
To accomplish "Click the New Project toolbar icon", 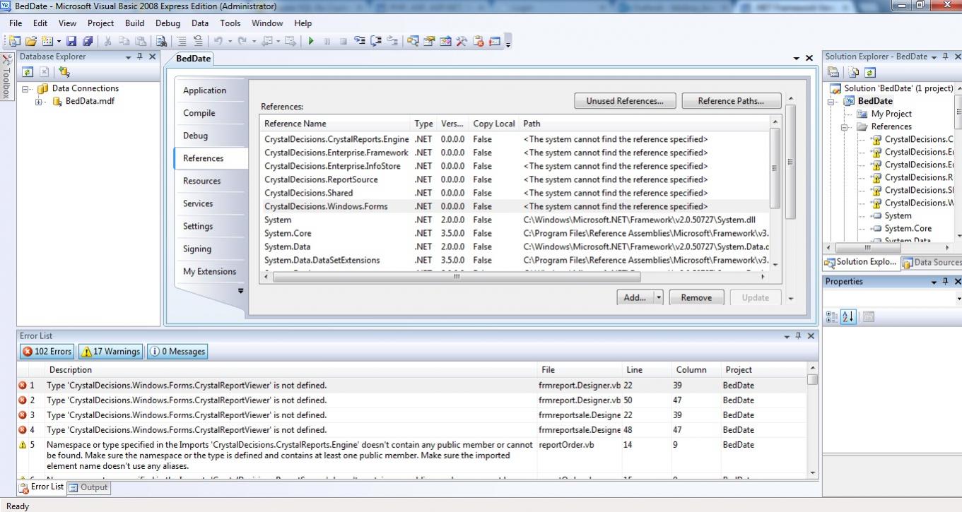I will click(x=14, y=41).
